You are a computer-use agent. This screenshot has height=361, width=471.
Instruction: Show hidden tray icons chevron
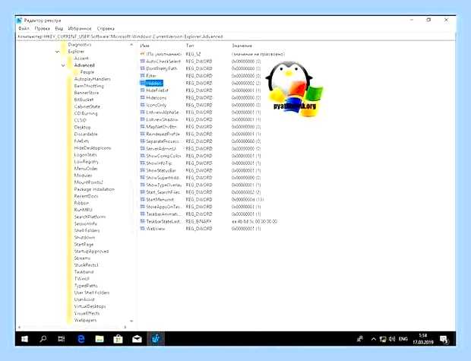click(373, 339)
